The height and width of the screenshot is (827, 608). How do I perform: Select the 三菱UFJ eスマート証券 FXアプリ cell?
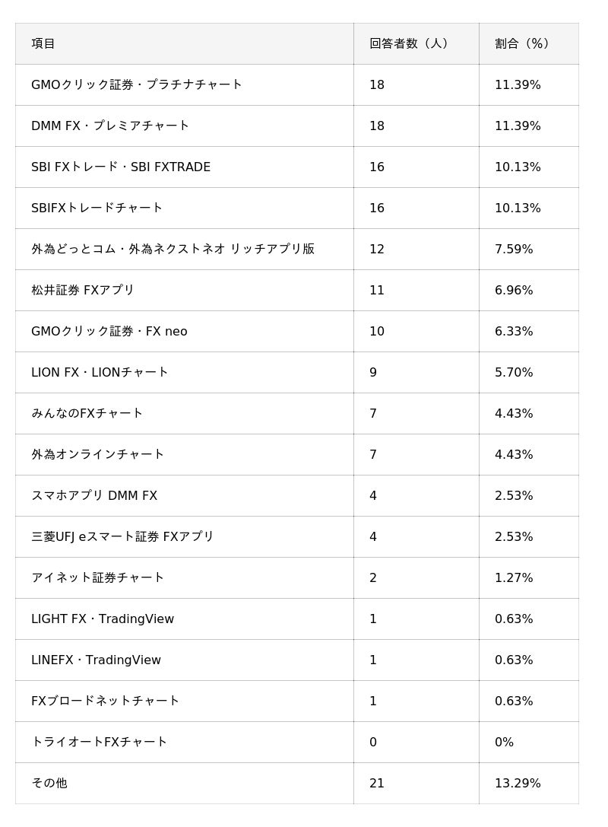click(122, 536)
